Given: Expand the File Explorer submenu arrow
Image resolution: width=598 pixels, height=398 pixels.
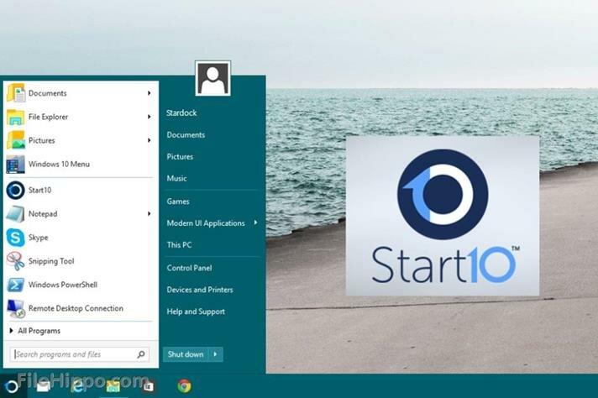Looking at the screenshot, I should pyautogui.click(x=149, y=117).
